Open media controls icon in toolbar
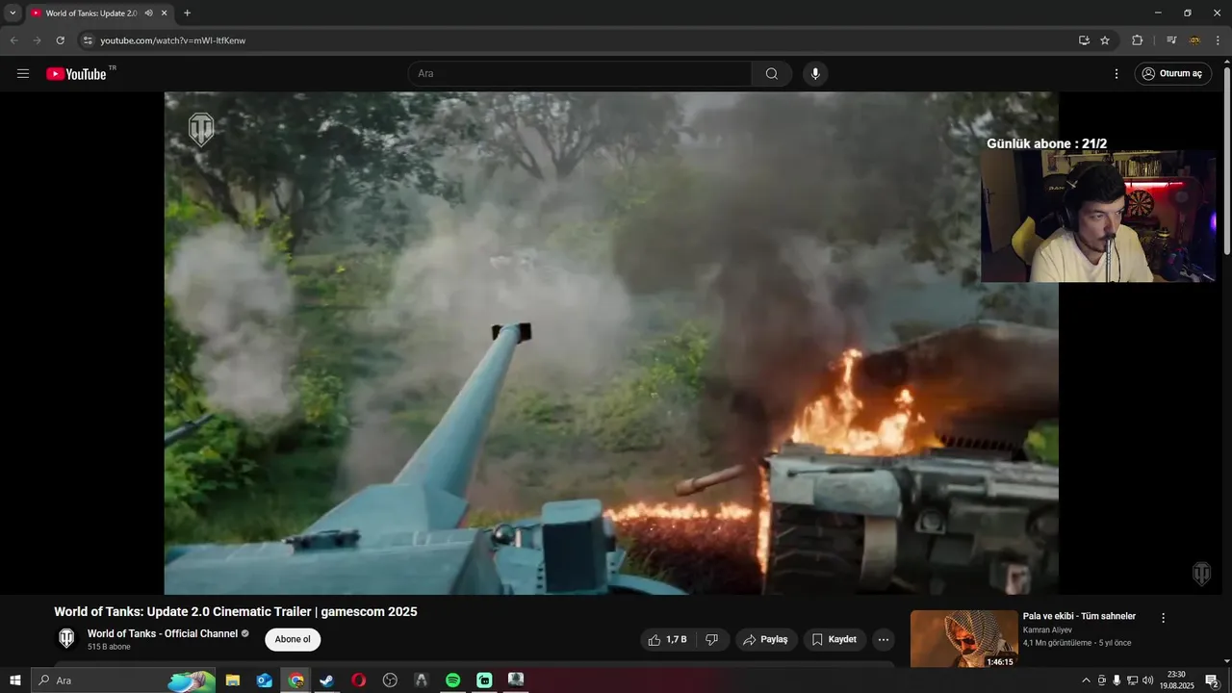This screenshot has width=1232, height=693. pyautogui.click(x=1171, y=40)
